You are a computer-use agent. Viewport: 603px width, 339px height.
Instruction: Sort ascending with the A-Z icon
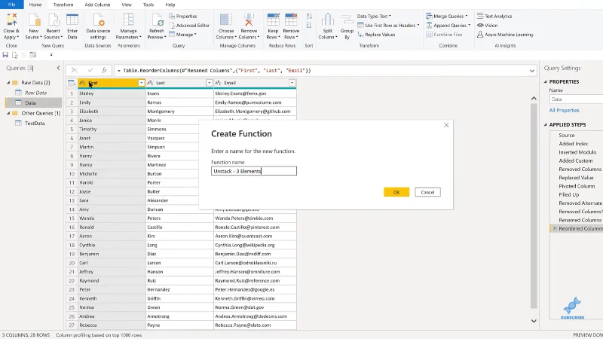pyautogui.click(x=309, y=16)
